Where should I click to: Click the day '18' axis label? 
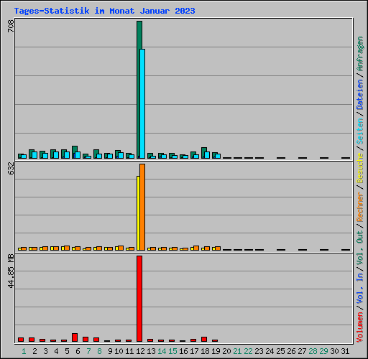[x=205, y=351]
